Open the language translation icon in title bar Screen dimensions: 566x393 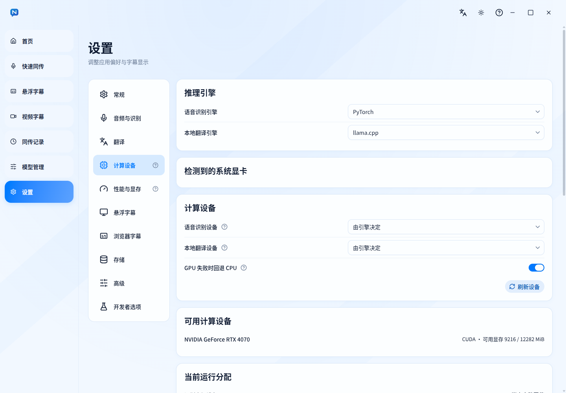463,13
